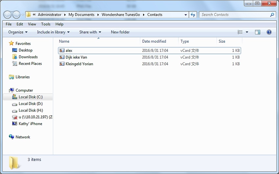Open the More view options arrow
This screenshot has width=279, height=174.
pos(247,32)
